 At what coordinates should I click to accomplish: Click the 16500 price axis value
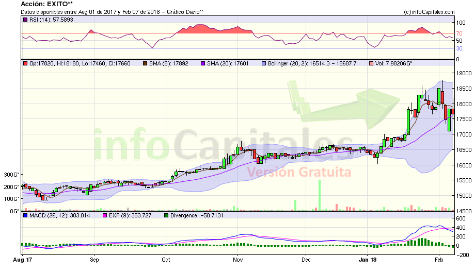tap(464, 150)
